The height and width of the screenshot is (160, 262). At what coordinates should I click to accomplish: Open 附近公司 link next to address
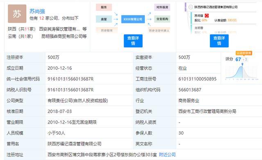(x=167, y=155)
